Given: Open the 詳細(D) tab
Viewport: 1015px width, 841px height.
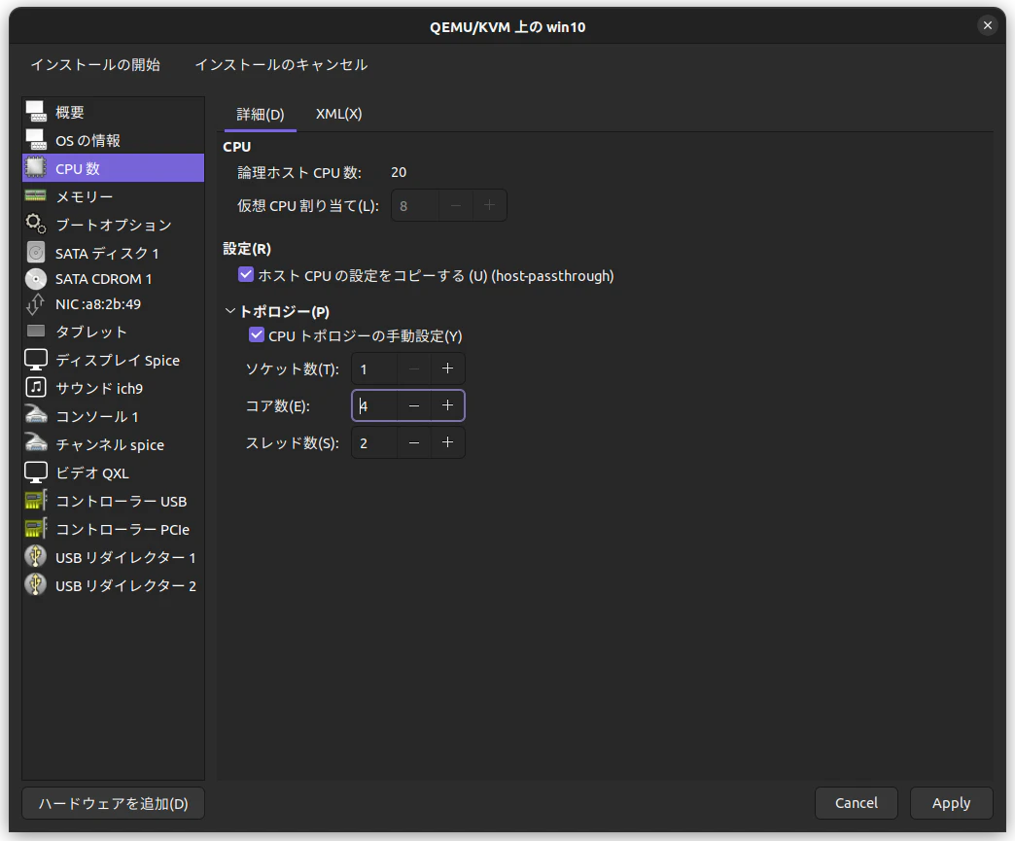Looking at the screenshot, I should pyautogui.click(x=261, y=115).
